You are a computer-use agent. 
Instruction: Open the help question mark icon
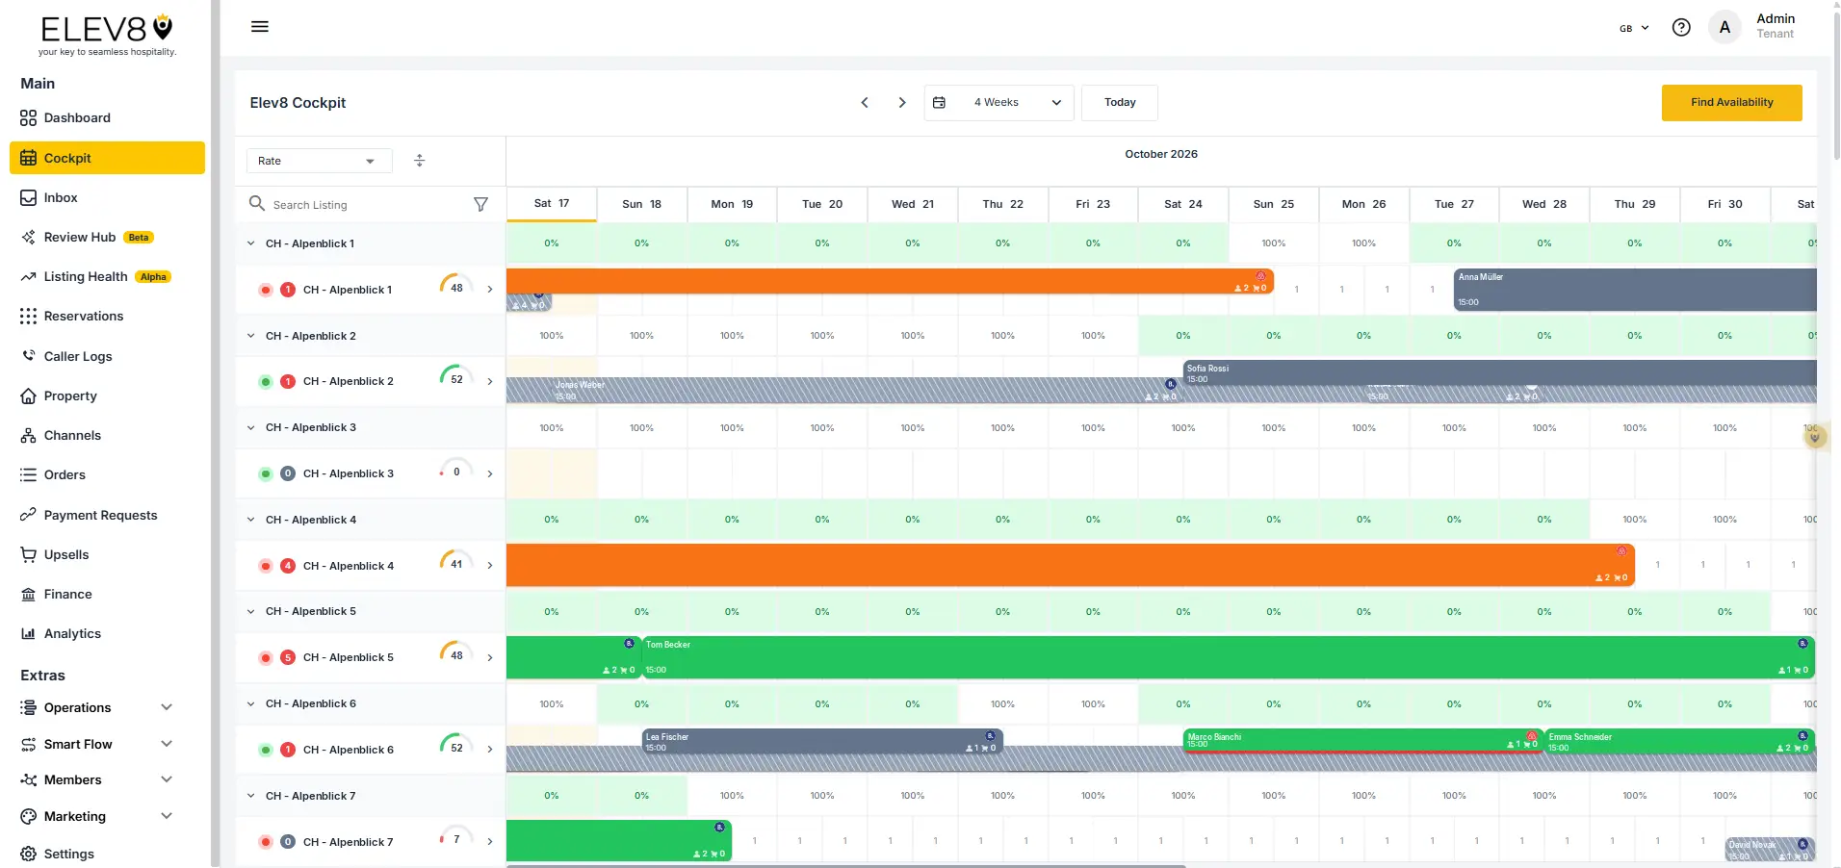1681,28
